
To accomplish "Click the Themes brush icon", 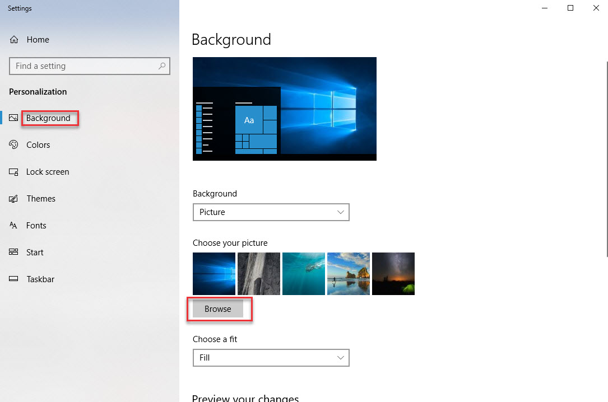I will coord(14,199).
